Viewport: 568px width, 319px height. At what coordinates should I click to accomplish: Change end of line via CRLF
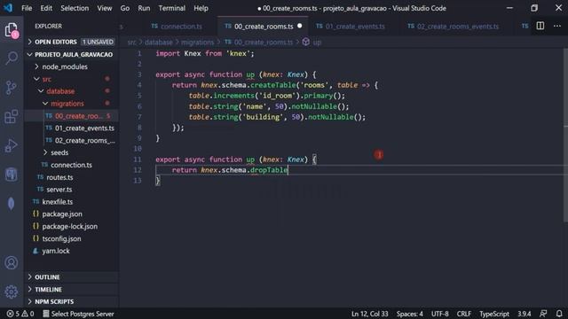click(464, 314)
